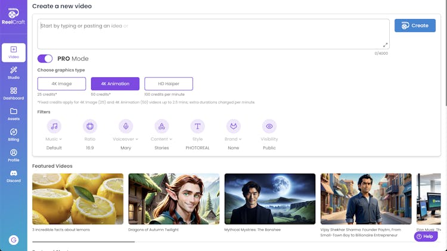Click the Voiceover microphone icon
The image size is (447, 251).
(x=126, y=126)
